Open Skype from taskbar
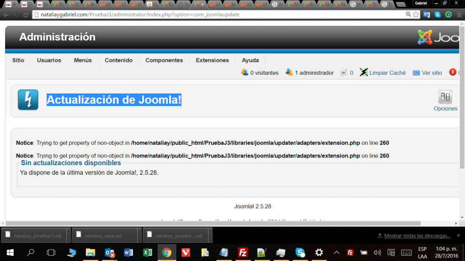The image size is (465, 261). tap(300, 253)
